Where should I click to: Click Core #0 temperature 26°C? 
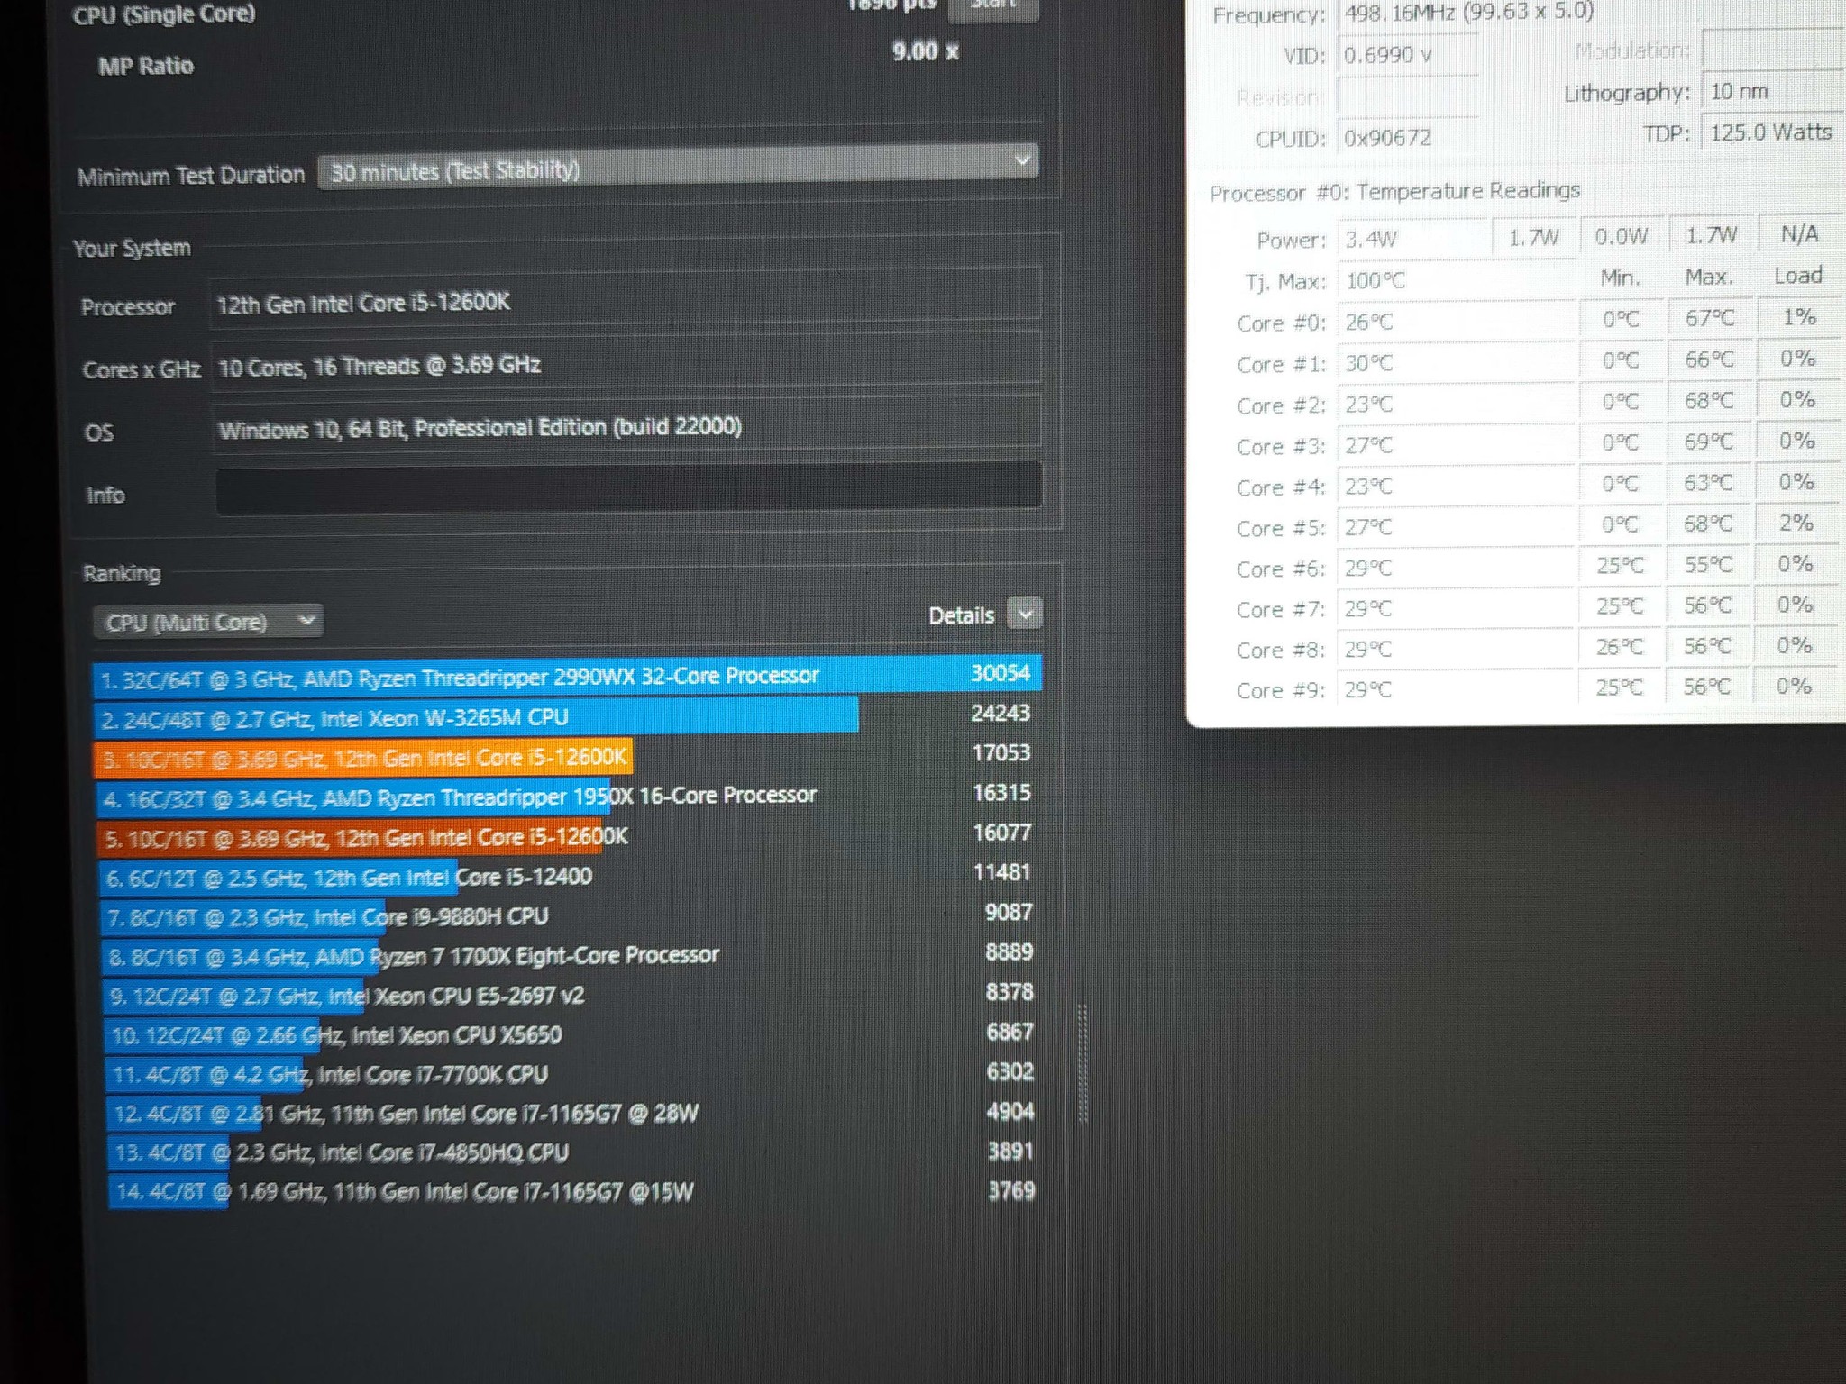(x=1368, y=322)
